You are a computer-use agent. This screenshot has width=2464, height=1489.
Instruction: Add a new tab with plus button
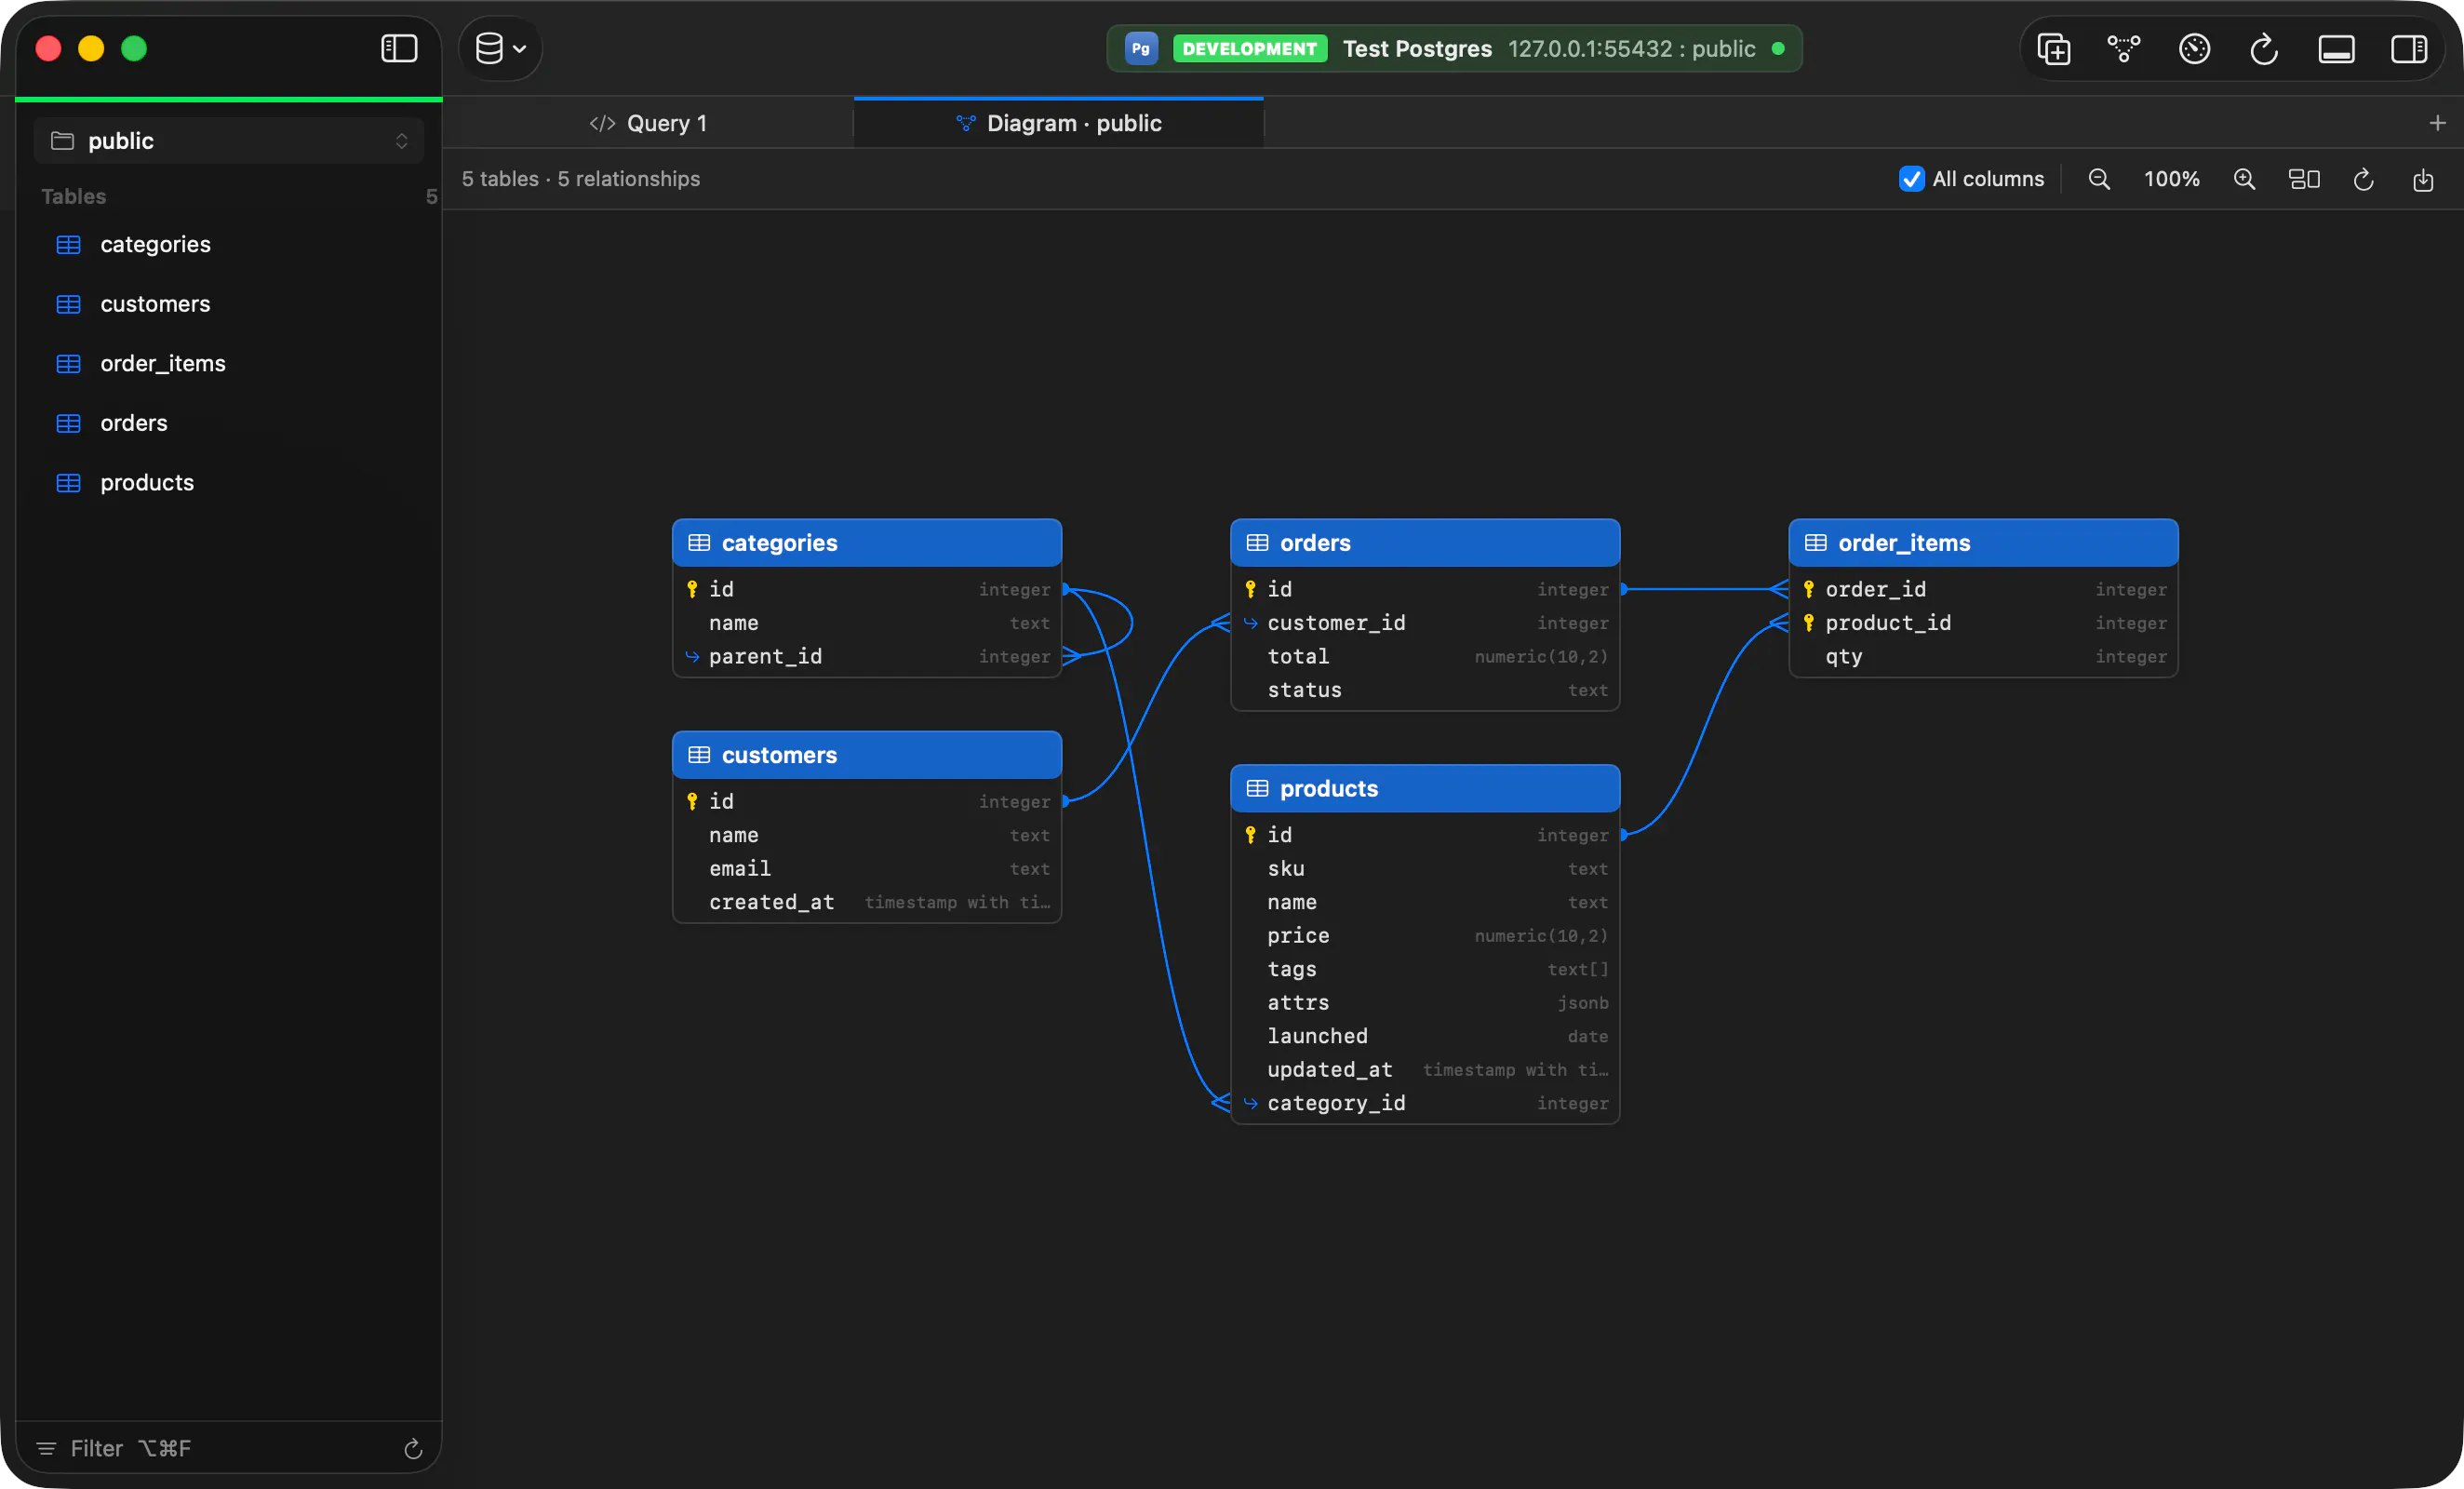2437,123
